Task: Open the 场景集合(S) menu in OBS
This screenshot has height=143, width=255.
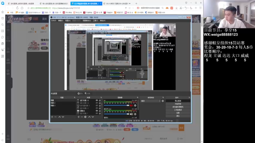Action: tap(87, 21)
